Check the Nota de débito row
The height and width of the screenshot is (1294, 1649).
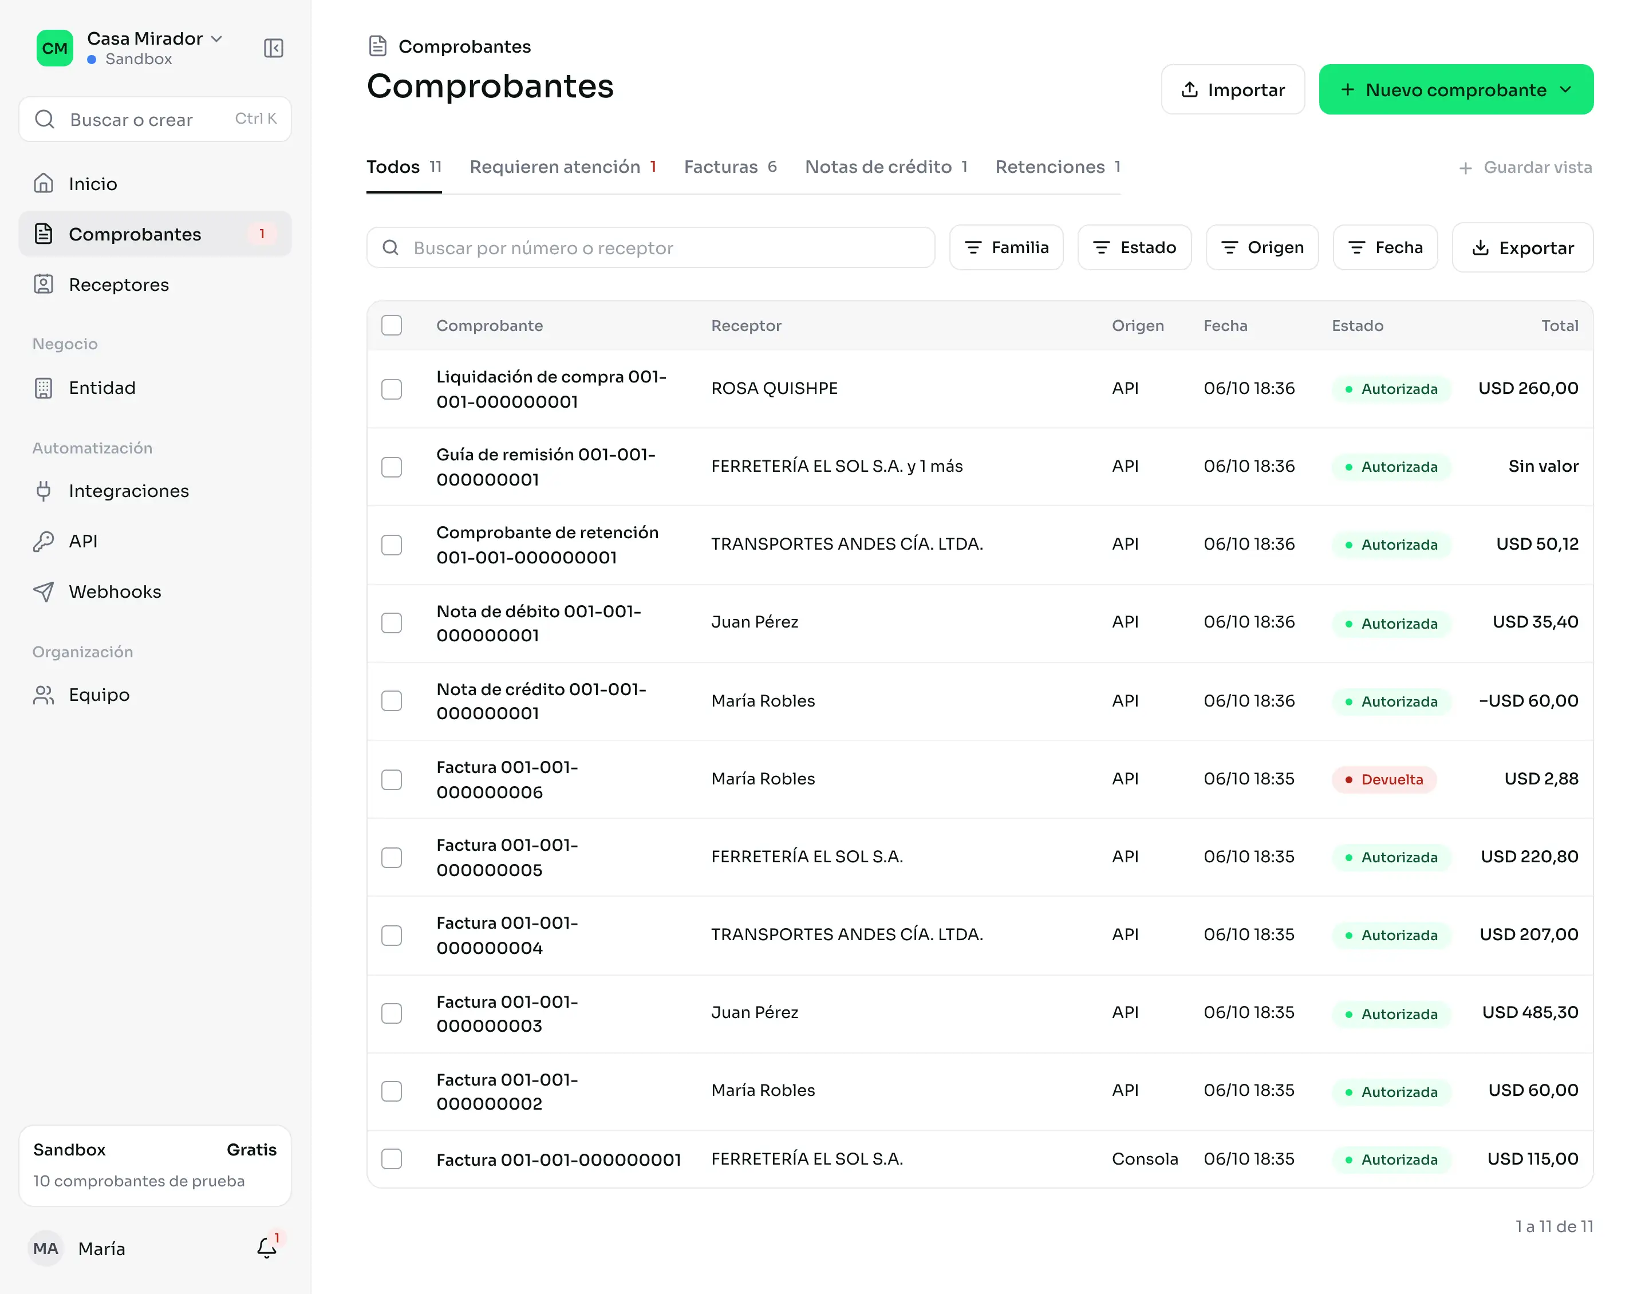click(x=392, y=624)
